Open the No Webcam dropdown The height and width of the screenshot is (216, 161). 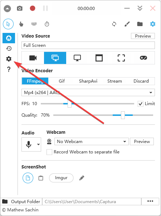pos(92,142)
